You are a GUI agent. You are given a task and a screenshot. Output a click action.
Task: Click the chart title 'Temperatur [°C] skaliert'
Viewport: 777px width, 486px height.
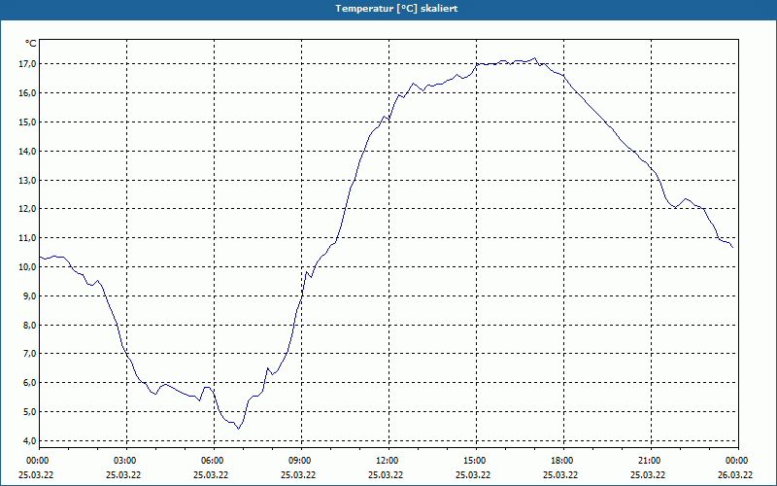396,9
